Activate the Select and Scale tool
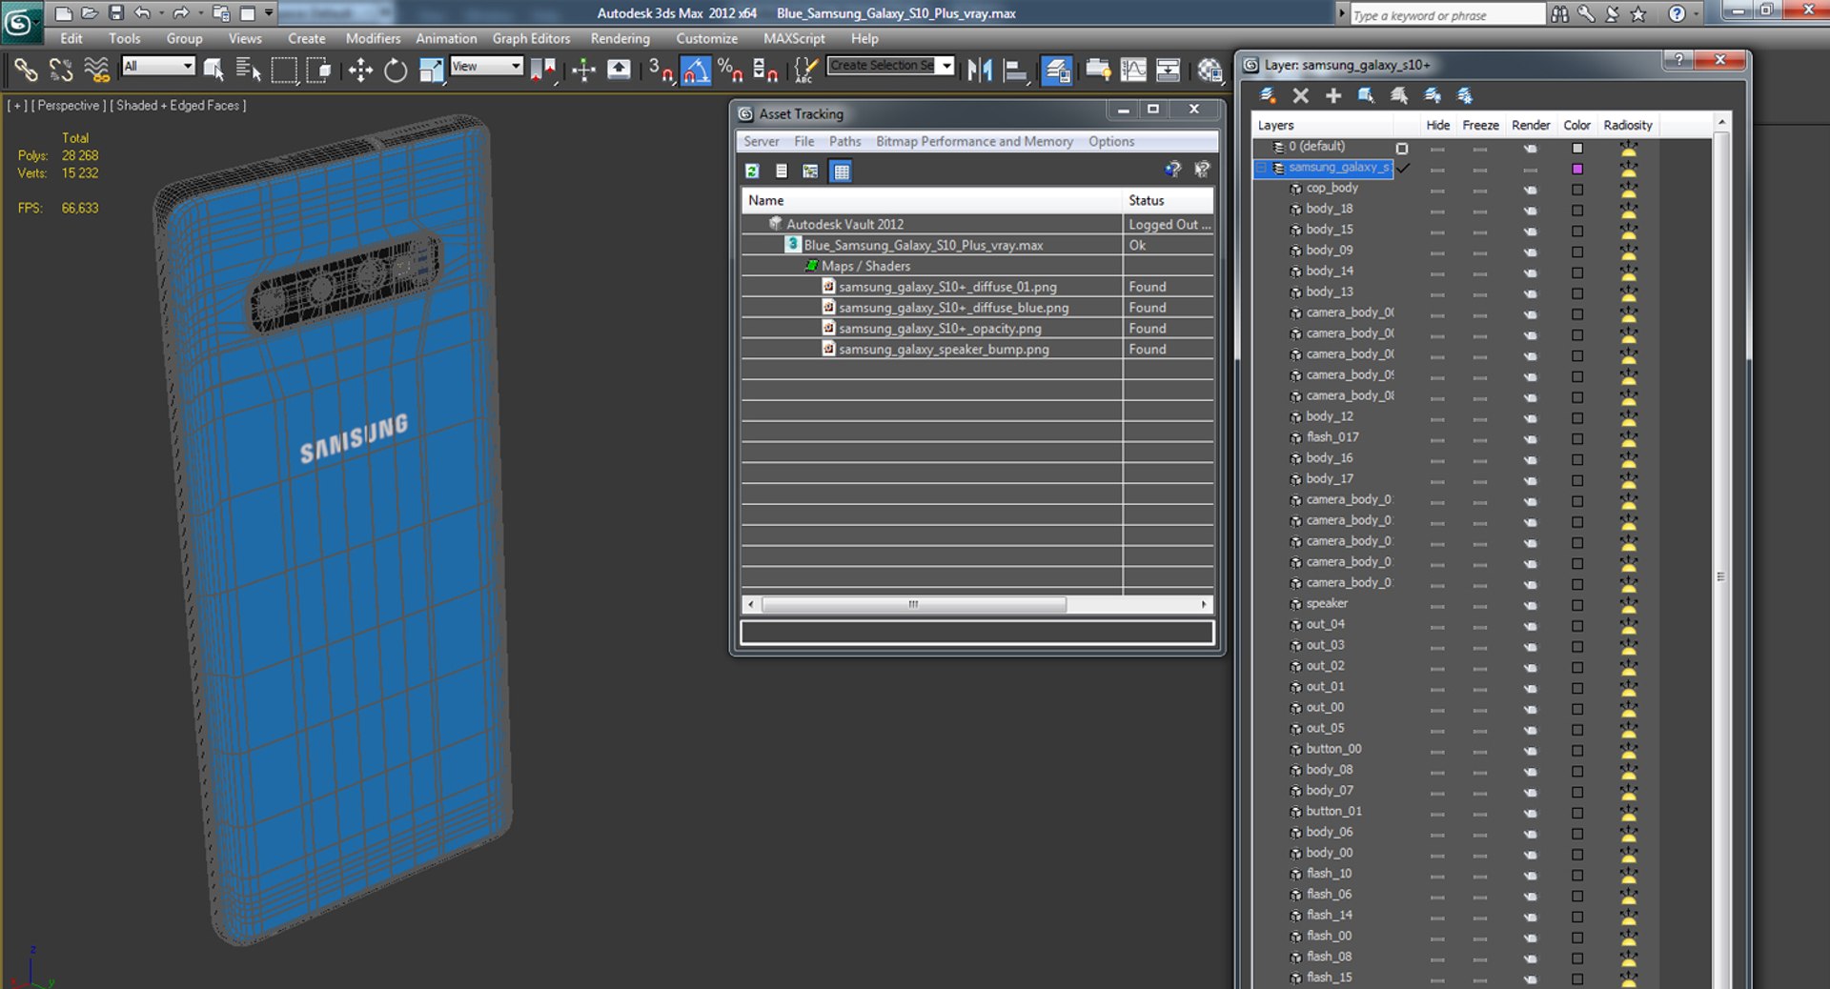1830x989 pixels. [x=431, y=70]
